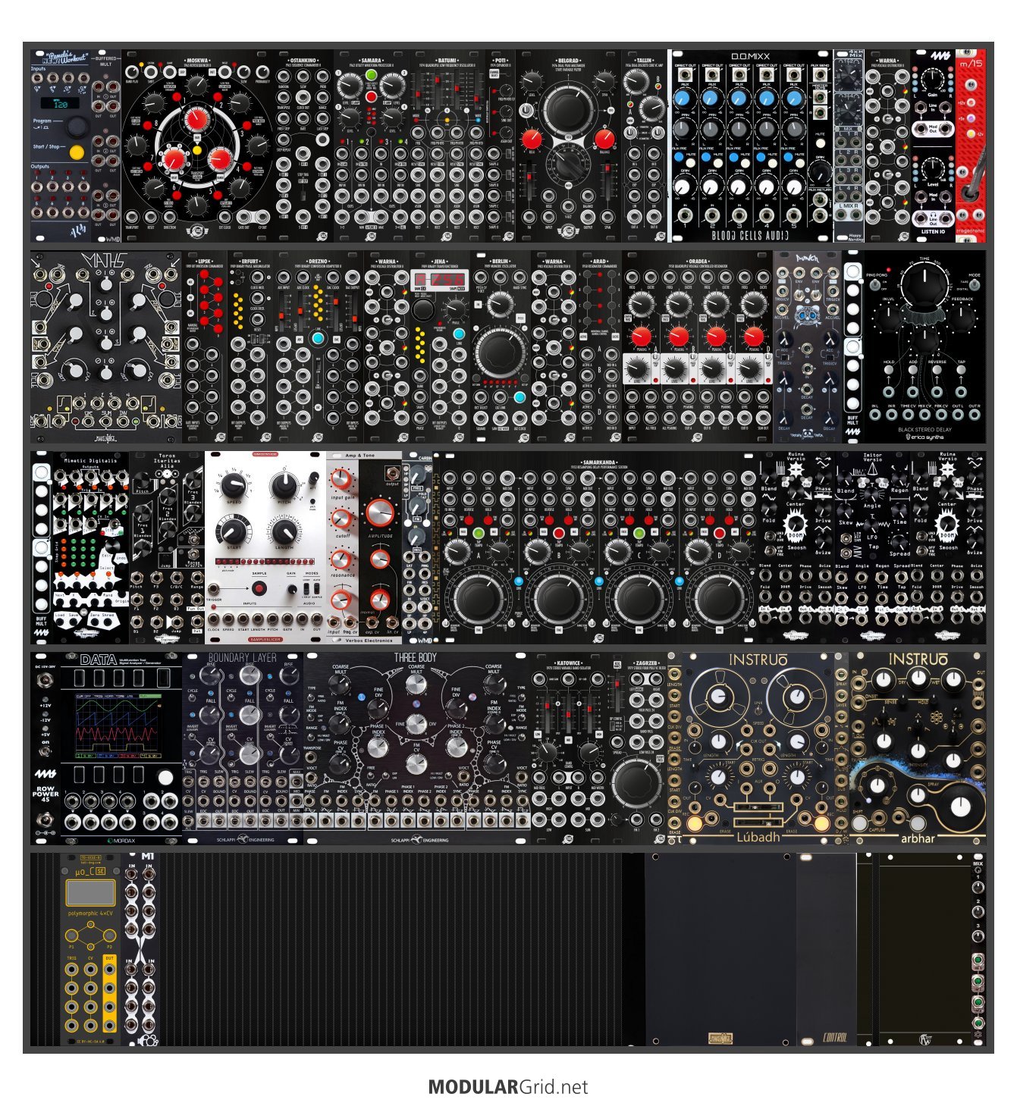Click the 120 BPM display on Pamela's Workout
1017x1103 pixels.
(61, 103)
